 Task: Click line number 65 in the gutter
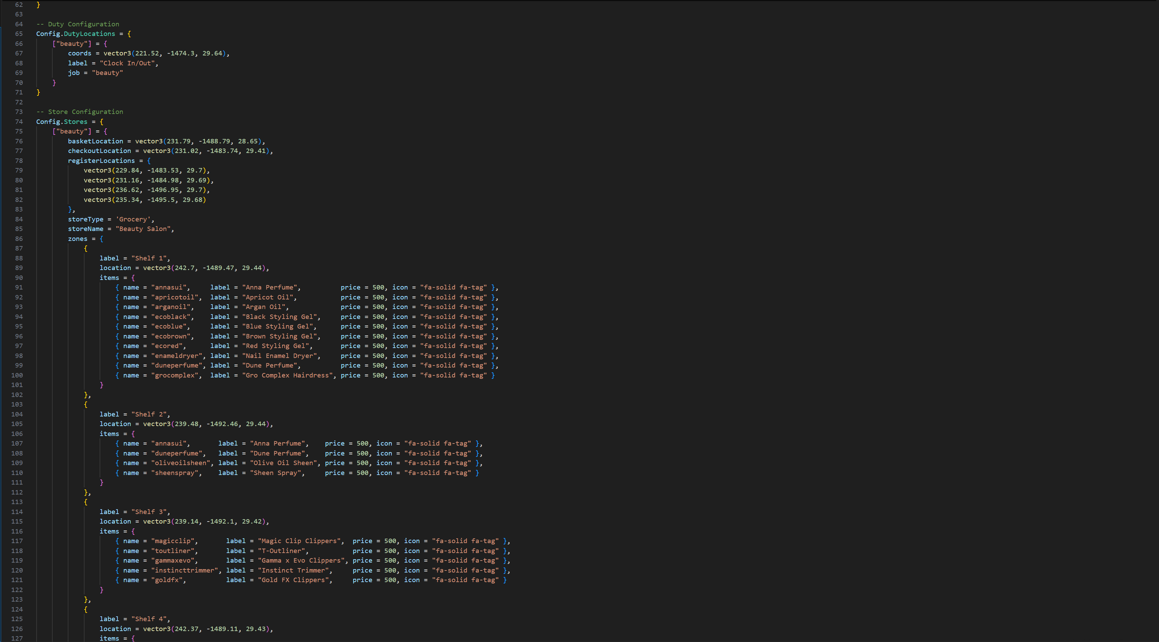[x=19, y=34]
